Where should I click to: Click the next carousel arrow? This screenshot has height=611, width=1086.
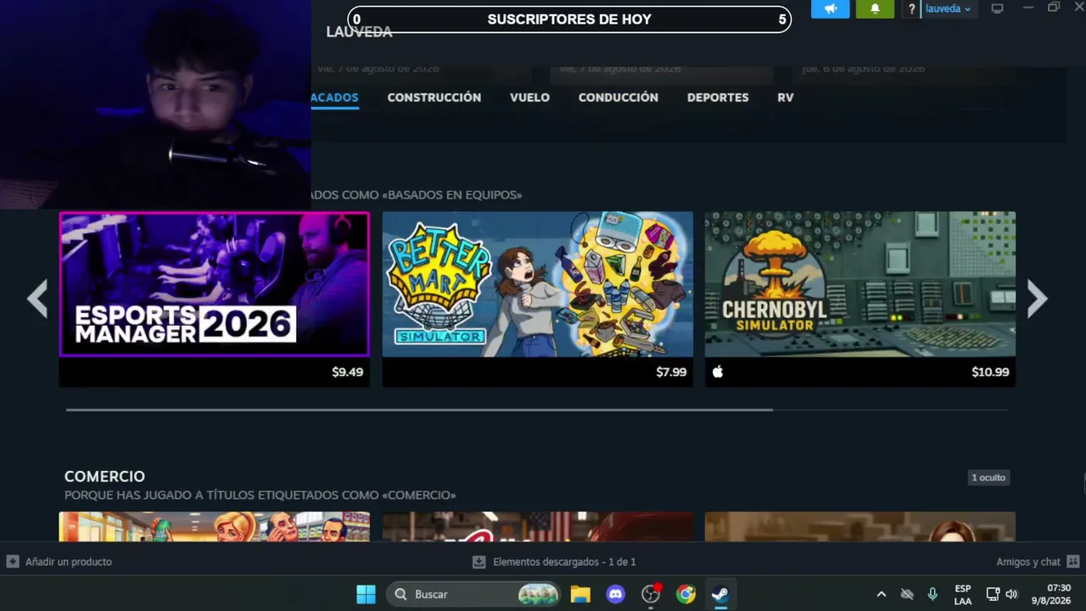[1037, 298]
